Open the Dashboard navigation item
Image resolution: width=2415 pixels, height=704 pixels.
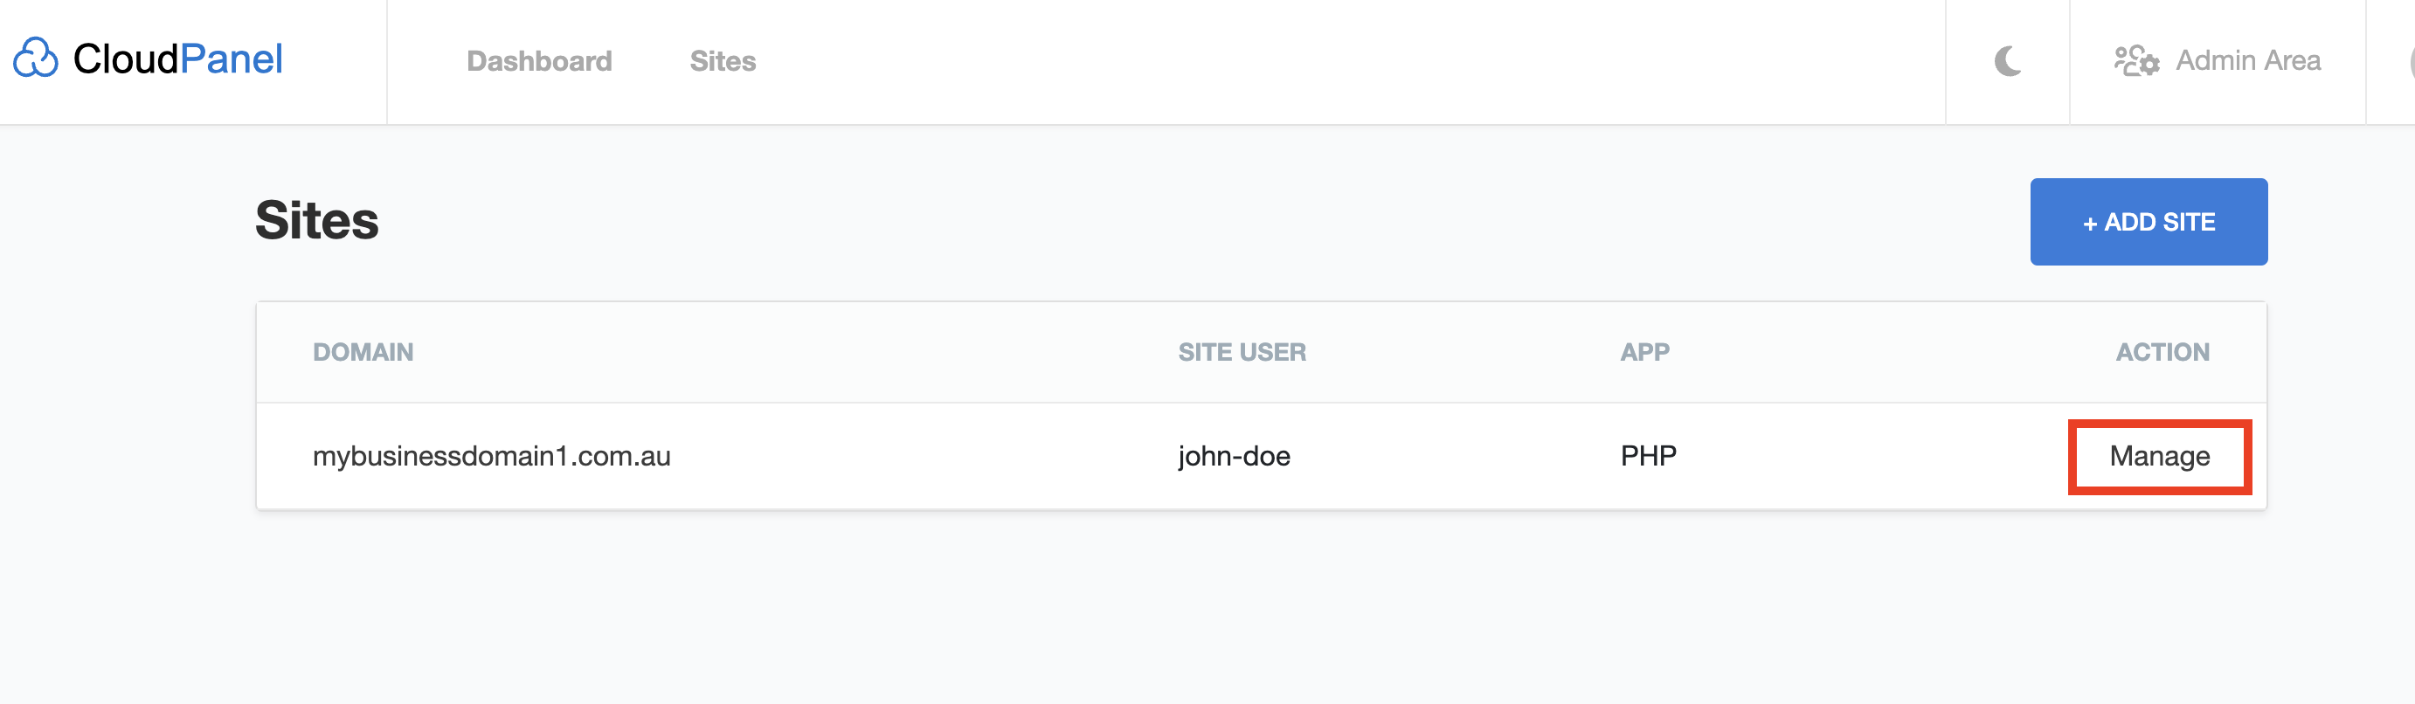tap(539, 61)
